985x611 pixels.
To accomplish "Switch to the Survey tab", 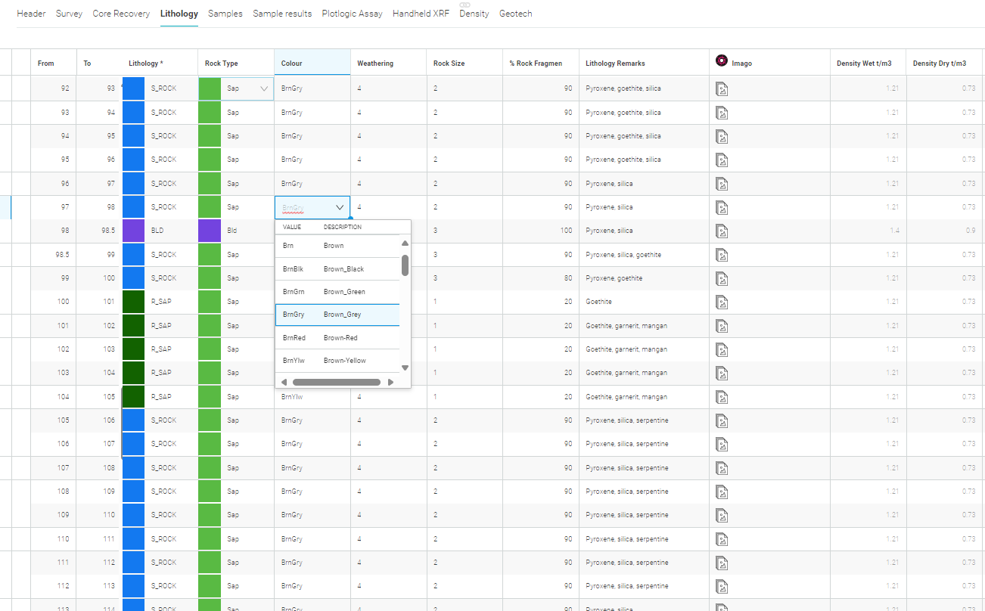I will pos(69,14).
